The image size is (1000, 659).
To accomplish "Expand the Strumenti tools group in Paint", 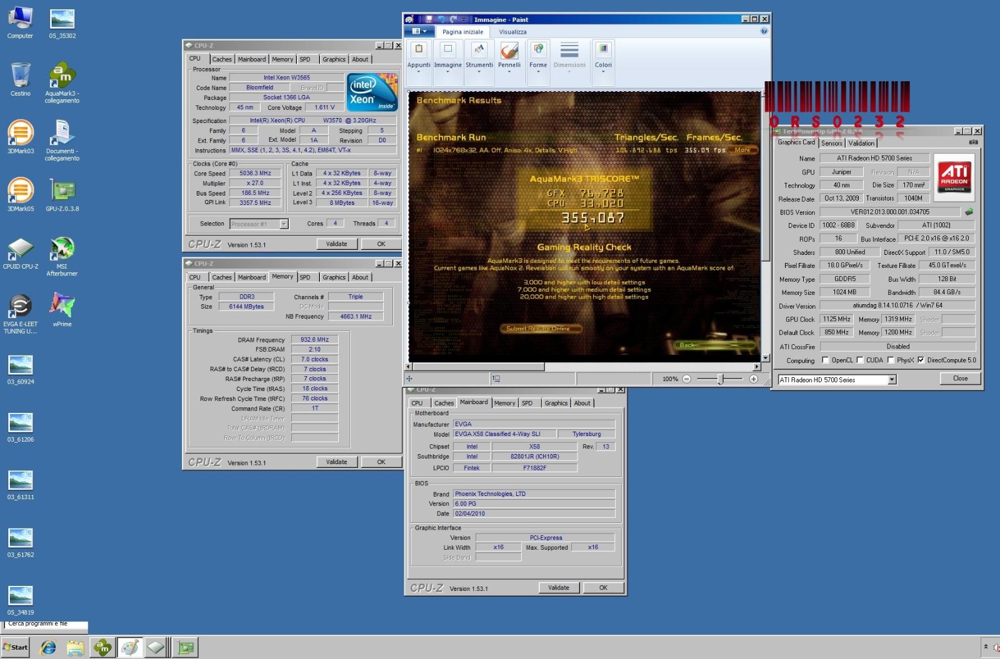I will (x=479, y=62).
